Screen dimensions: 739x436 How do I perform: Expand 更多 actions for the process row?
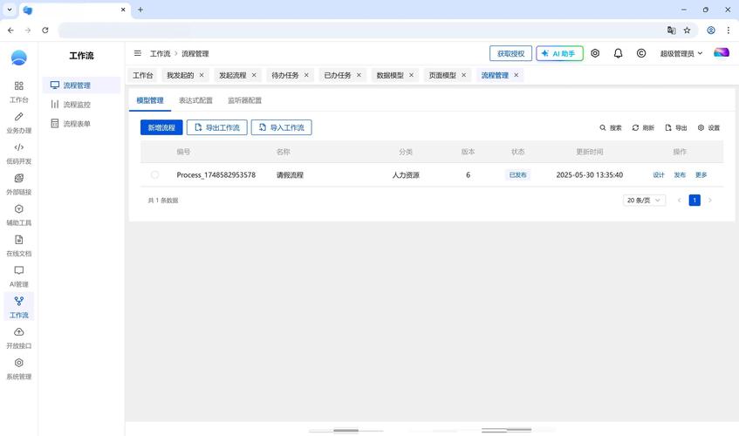click(x=701, y=174)
